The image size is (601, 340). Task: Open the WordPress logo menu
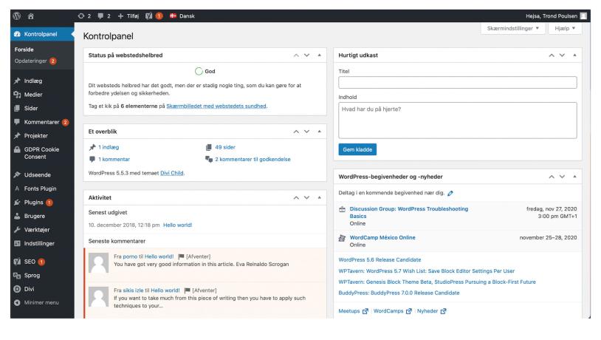[17, 16]
